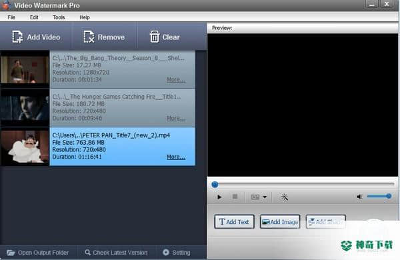This screenshot has width=400, height=260.
Task: Open More link for Peter Pan video
Action: click(176, 157)
